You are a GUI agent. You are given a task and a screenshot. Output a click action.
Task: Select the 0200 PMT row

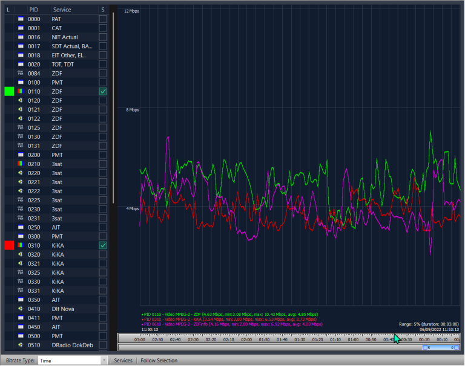pyautogui.click(x=56, y=155)
